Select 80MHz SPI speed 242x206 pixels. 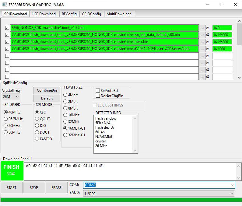(x=6, y=132)
